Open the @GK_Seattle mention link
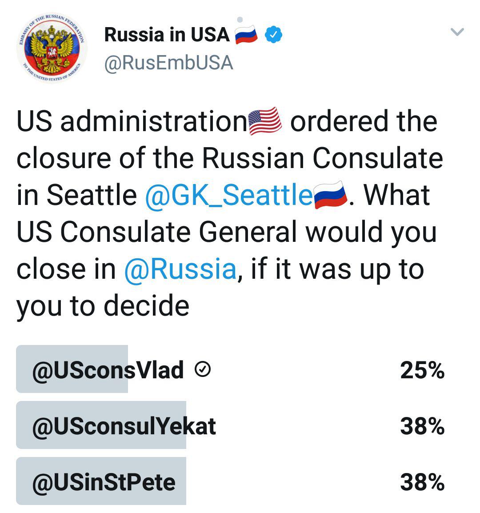Image resolution: width=480 pixels, height=513 pixels. pyautogui.click(x=229, y=195)
